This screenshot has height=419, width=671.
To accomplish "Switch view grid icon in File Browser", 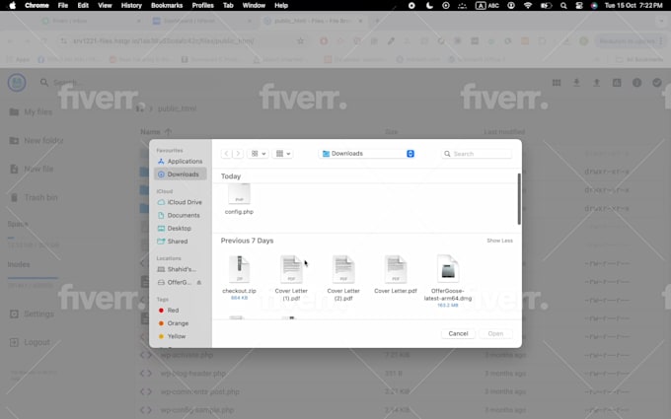I will 557,83.
